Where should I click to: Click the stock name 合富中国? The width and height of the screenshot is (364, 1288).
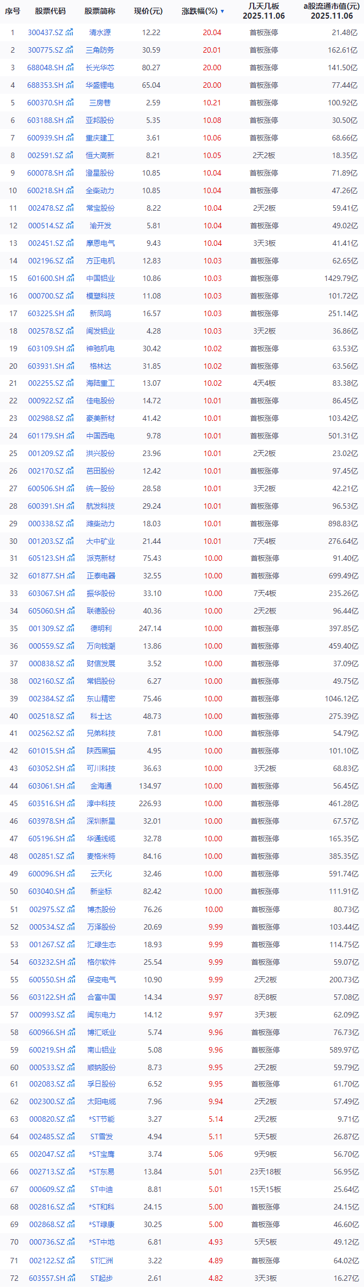(102, 997)
